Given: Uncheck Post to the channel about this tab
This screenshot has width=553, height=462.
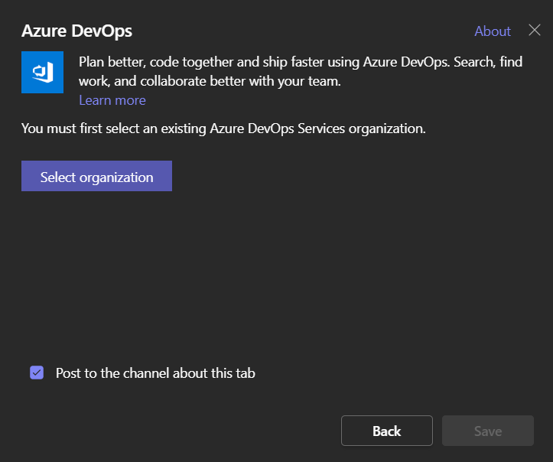Looking at the screenshot, I should click(37, 373).
